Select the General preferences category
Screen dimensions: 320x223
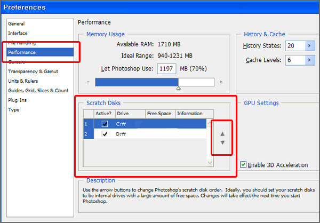17,23
